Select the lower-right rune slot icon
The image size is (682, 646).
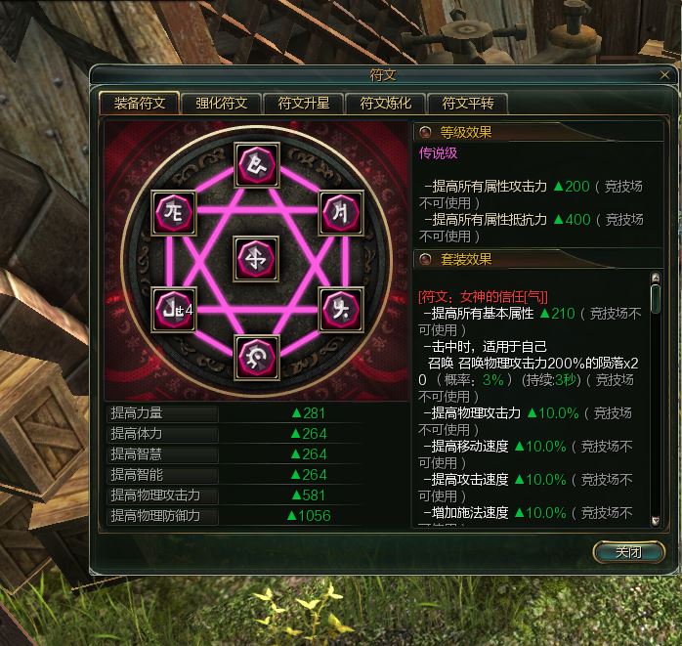[x=341, y=310]
